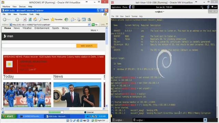Viewport: 219px width, 123px height.
Task: Click the VirtualBox network status icon
Action: coord(78,121)
